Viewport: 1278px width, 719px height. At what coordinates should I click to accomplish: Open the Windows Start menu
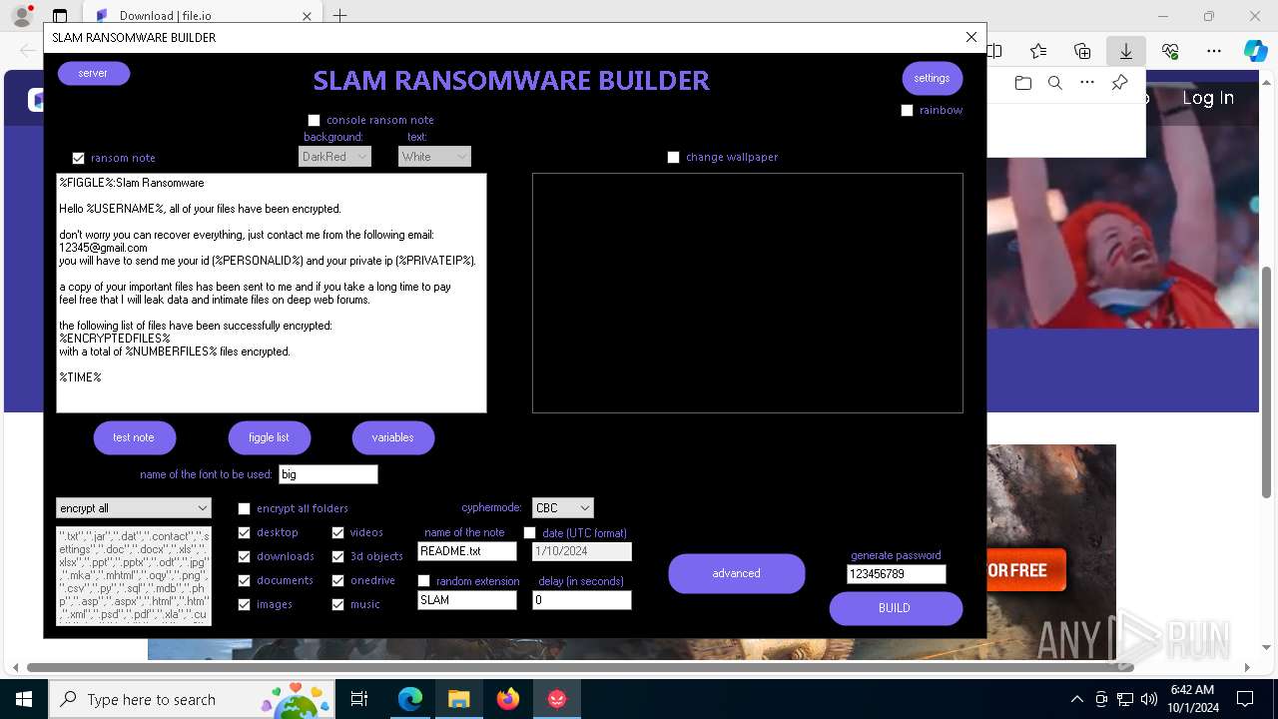(x=24, y=699)
